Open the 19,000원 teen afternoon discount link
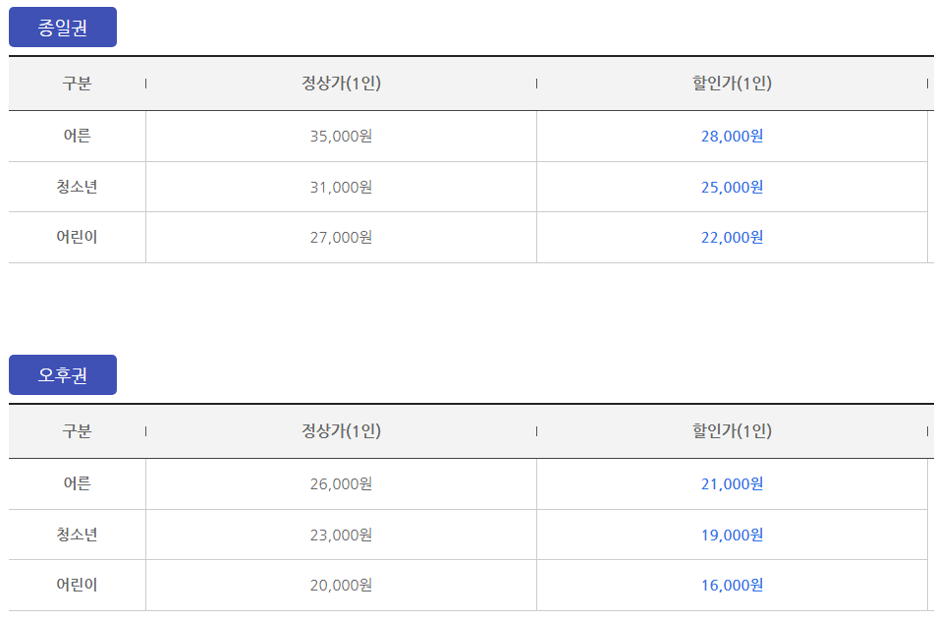Image resolution: width=934 pixels, height=620 pixels. click(x=731, y=534)
